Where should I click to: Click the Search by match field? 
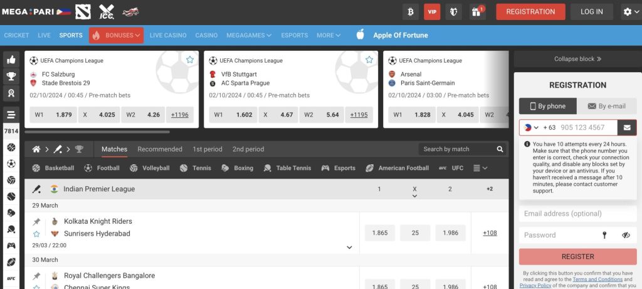tap(456, 149)
